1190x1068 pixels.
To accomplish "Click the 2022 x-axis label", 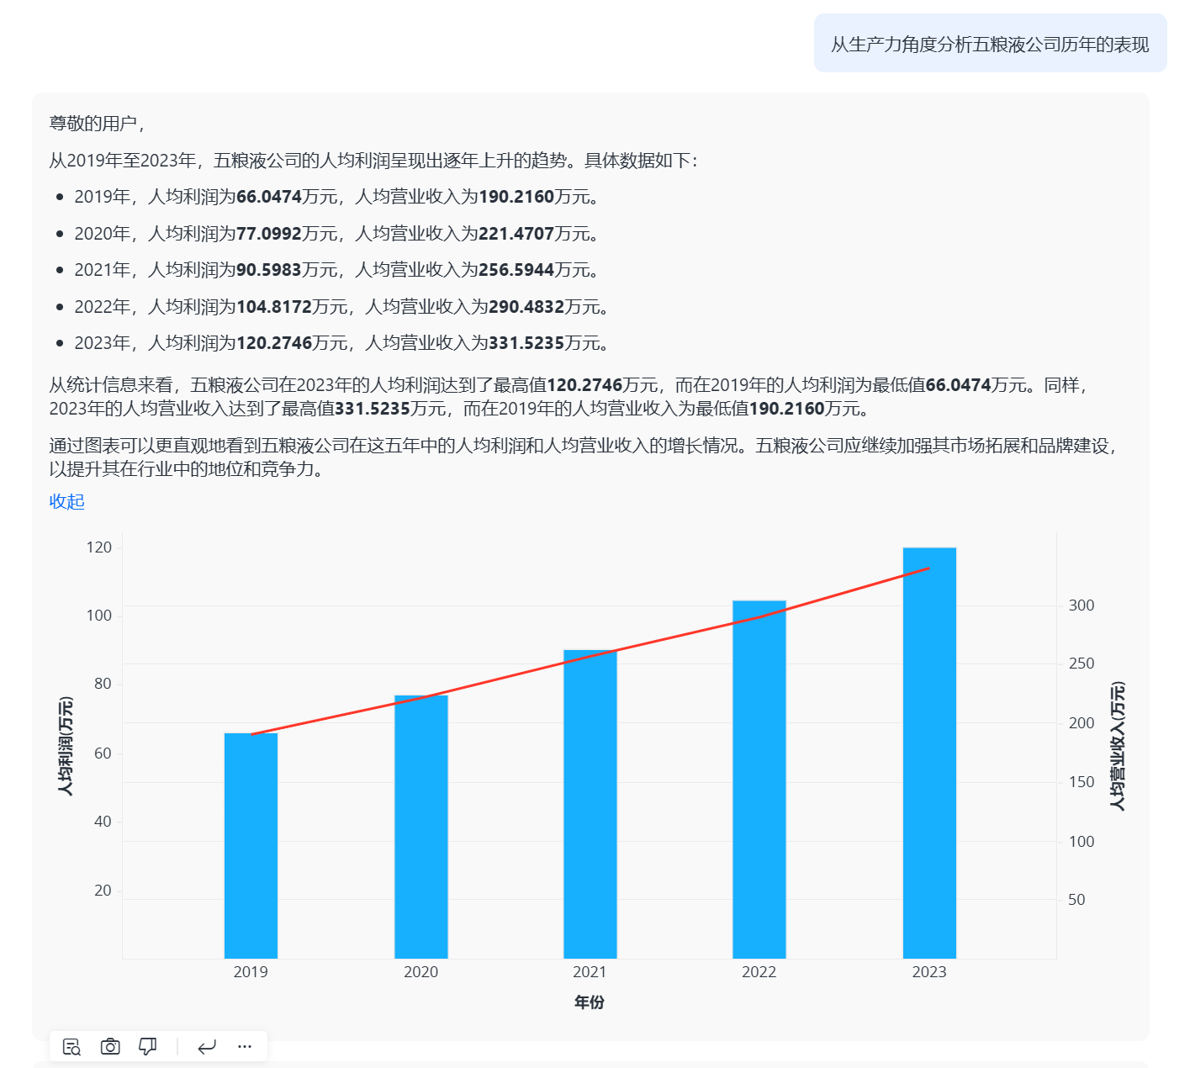I will [x=759, y=972].
